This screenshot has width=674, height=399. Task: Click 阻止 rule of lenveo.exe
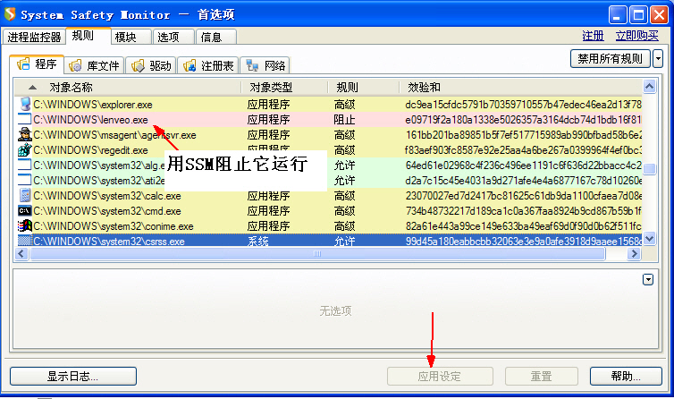[x=345, y=120]
